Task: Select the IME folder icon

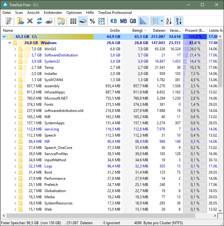Action: pyautogui.click(x=20, y=117)
